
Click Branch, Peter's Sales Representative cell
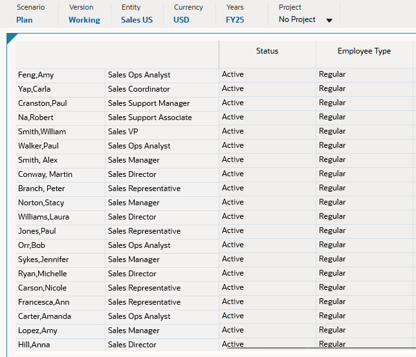point(162,189)
